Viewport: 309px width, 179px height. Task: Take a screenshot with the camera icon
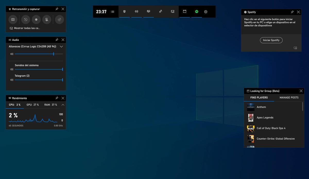pos(12,19)
